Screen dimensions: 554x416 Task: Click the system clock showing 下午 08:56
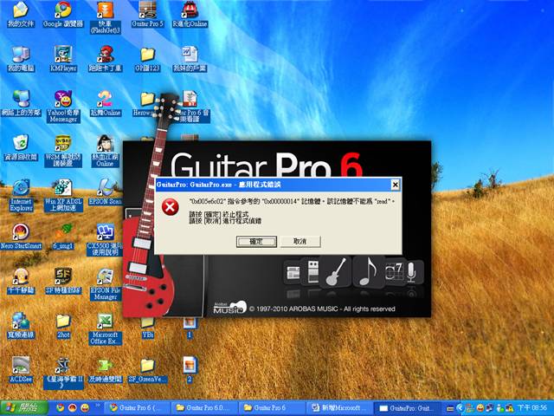(x=532, y=408)
